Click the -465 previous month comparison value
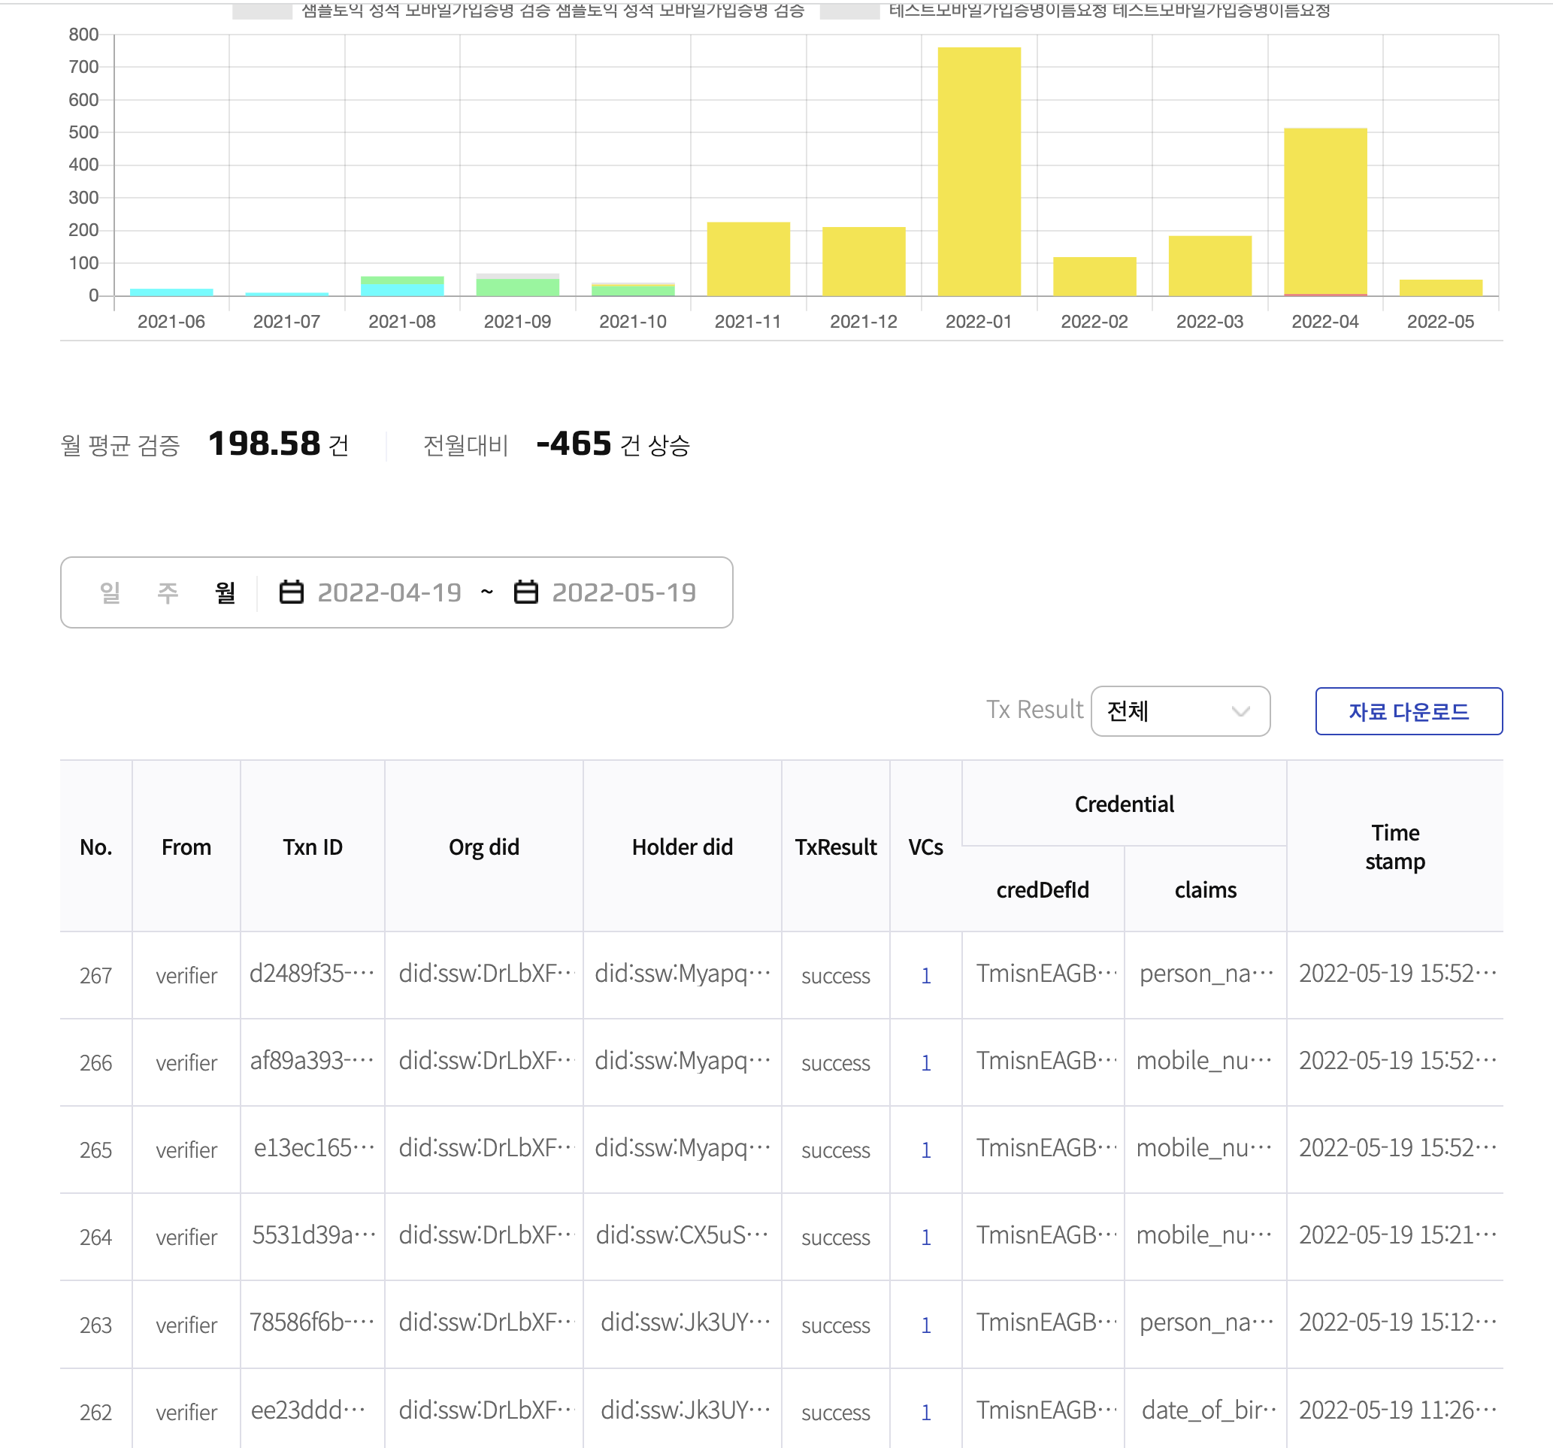Image resolution: width=1553 pixels, height=1448 pixels. [574, 444]
